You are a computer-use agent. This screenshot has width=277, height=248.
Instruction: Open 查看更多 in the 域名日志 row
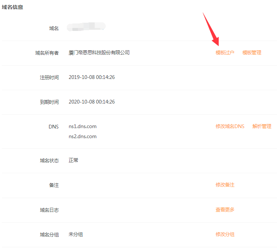(225, 210)
